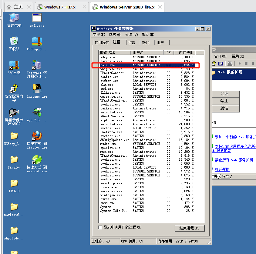This screenshot has height=254, width=256.
Task: Sort by 用户名 column header
Action: click(x=147, y=52)
